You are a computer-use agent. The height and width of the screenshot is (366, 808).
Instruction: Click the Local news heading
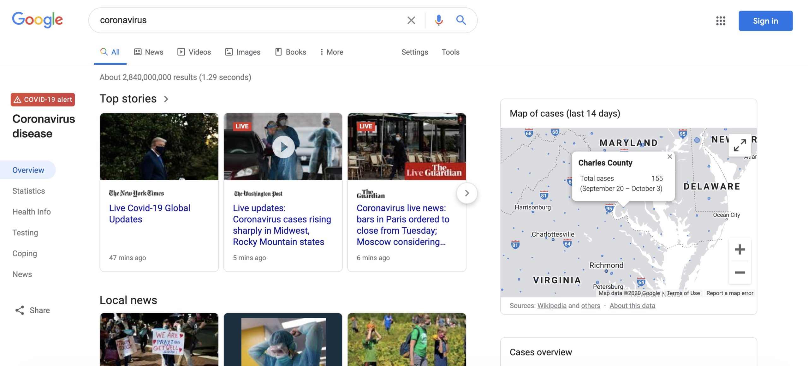point(128,300)
